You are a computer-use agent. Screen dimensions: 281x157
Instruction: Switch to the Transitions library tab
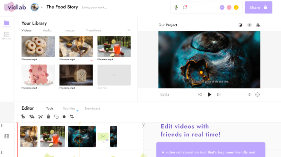click(x=93, y=30)
